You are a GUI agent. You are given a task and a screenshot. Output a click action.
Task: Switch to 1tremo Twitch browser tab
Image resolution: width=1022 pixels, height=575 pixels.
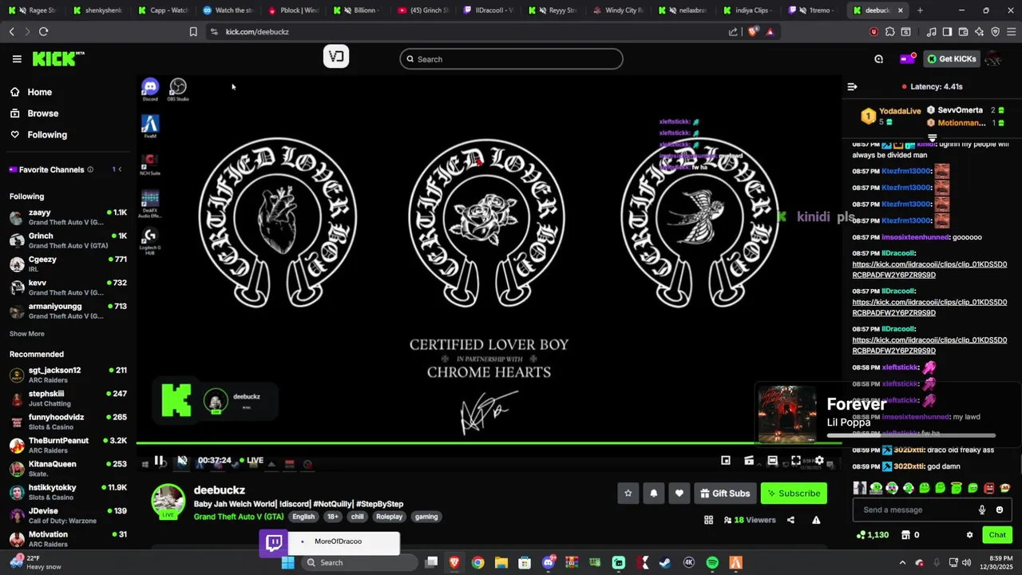pyautogui.click(x=813, y=10)
